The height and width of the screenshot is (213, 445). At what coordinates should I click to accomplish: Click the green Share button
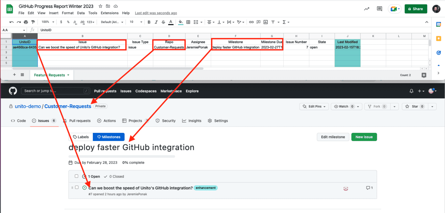coord(416,9)
